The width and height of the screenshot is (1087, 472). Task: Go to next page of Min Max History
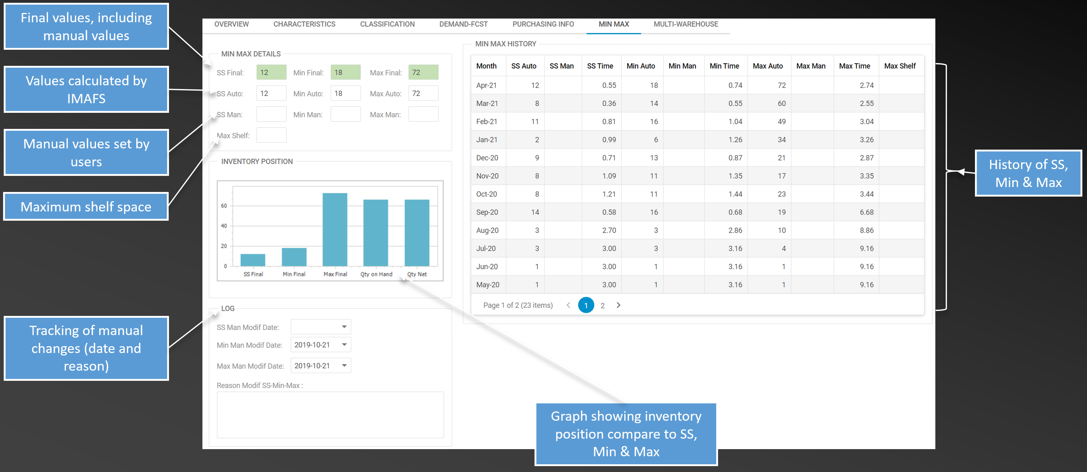618,305
